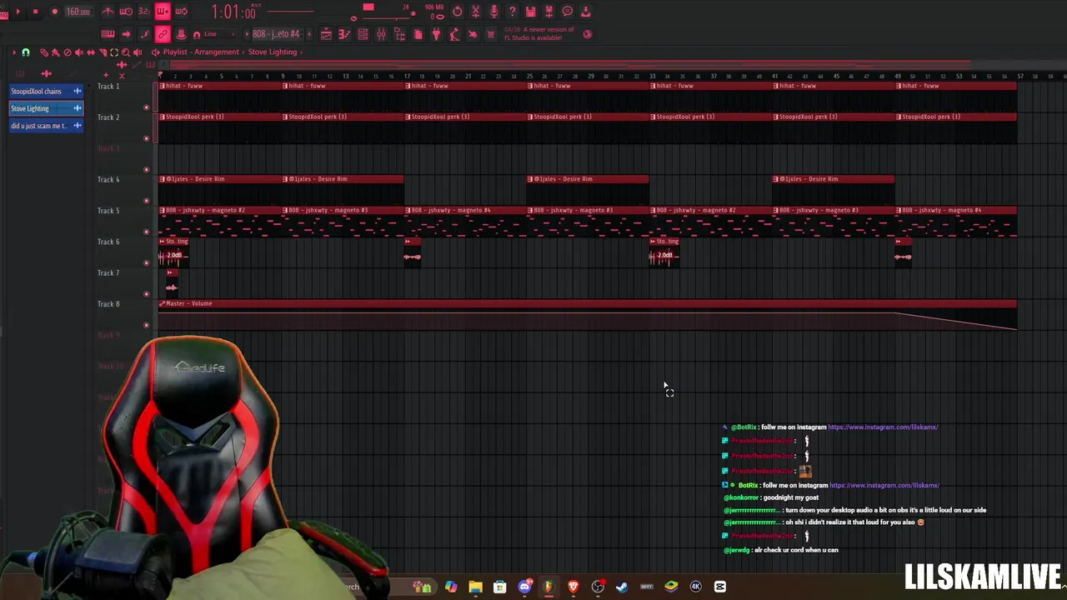Image resolution: width=1067 pixels, height=600 pixels.
Task: Open the Browser view icon
Action: [399, 34]
